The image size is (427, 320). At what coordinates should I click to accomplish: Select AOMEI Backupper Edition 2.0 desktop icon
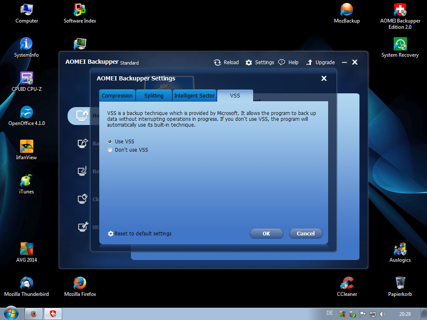(400, 16)
